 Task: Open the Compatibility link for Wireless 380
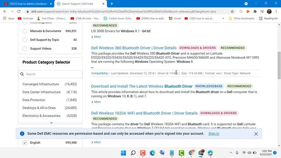pyautogui.click(x=100, y=73)
